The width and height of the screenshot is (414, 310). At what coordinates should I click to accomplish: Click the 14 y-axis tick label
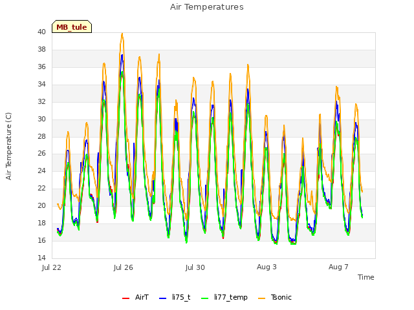pos(41,258)
